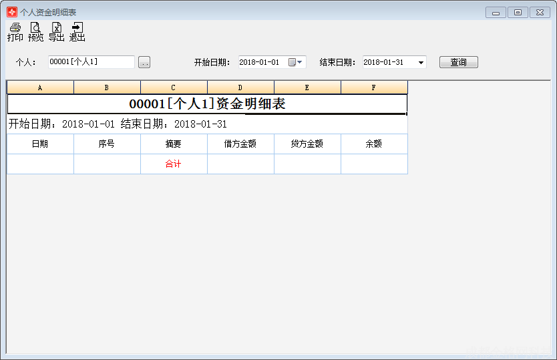Click the person browse ".." button
This screenshot has width=557, height=360.
(x=144, y=62)
